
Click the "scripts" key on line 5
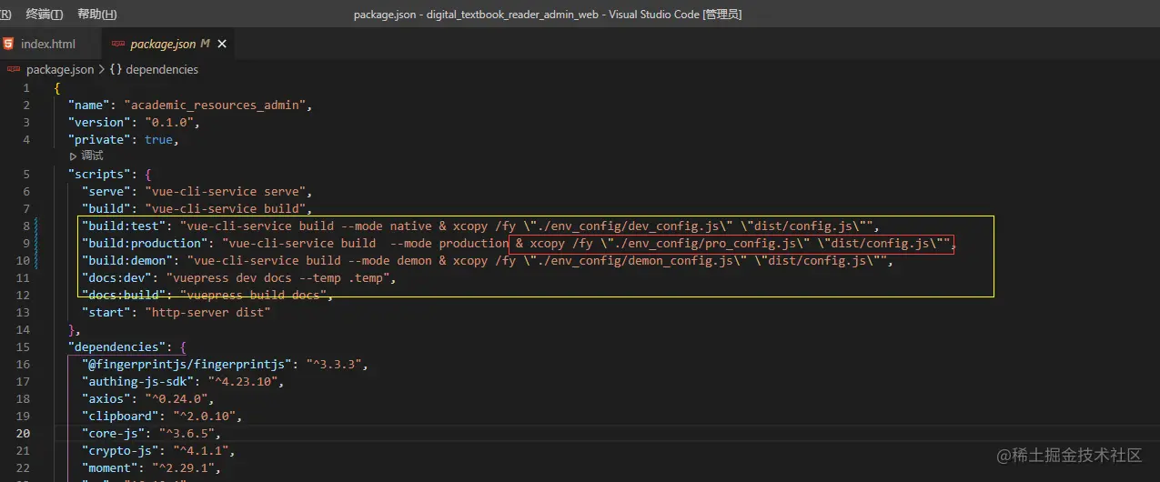pos(100,174)
